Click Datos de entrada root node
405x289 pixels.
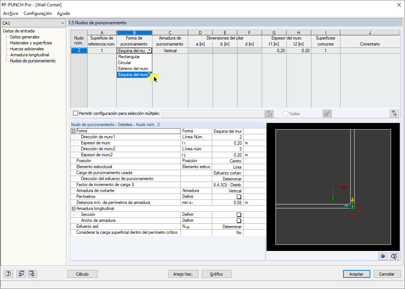pyautogui.click(x=19, y=31)
